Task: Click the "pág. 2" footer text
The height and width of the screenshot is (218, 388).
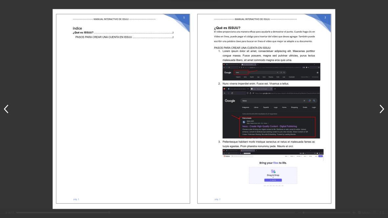Action: (x=217, y=199)
